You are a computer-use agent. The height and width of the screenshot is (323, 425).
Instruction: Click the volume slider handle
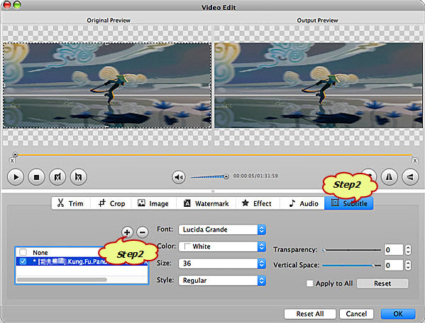click(x=226, y=176)
